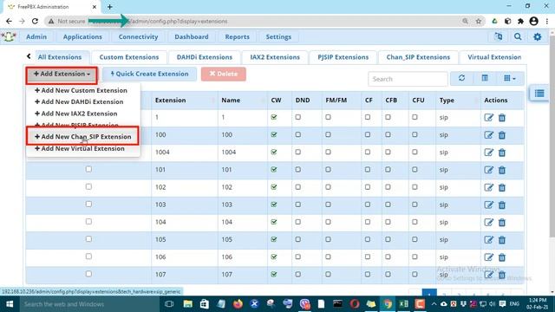The height and width of the screenshot is (312, 555).
Task: Toggle table card view icon
Action: click(485, 78)
